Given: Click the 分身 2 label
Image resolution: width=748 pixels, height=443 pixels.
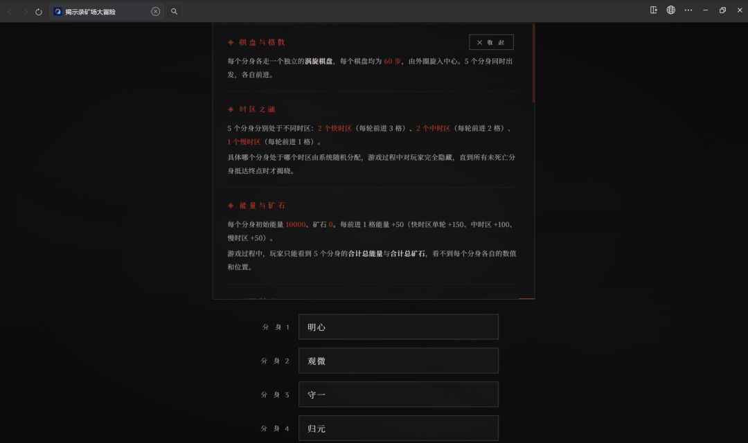Looking at the screenshot, I should [275, 361].
